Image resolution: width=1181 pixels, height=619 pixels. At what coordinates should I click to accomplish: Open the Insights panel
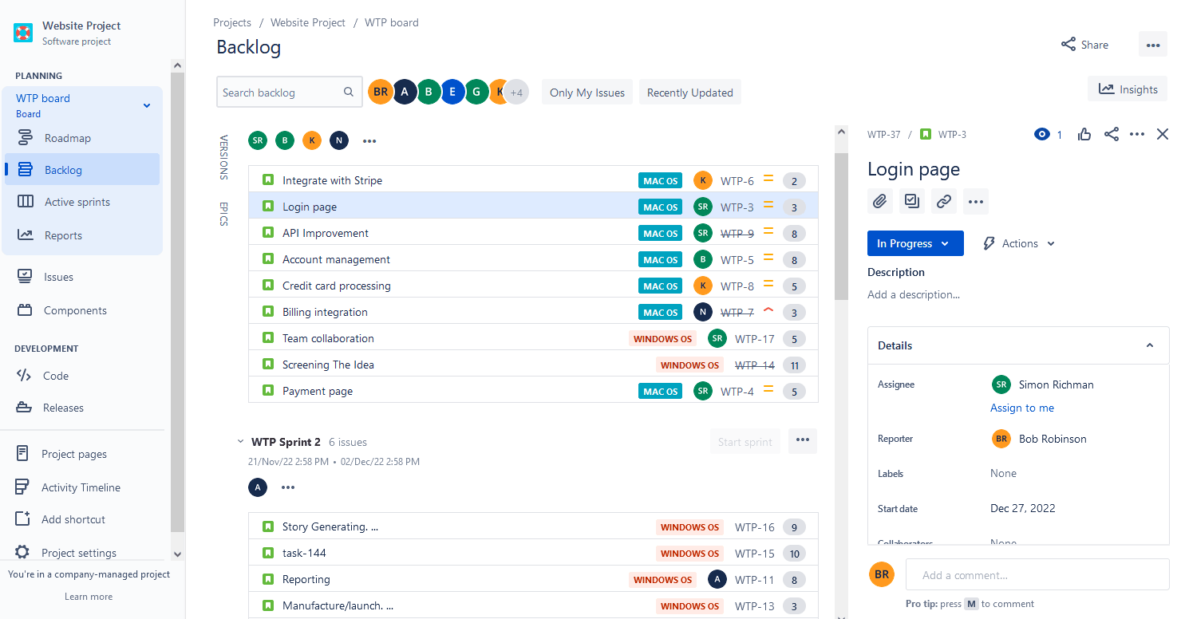coord(1128,89)
